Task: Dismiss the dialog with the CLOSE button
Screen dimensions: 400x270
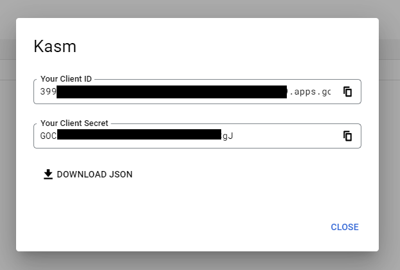Action: (344, 227)
